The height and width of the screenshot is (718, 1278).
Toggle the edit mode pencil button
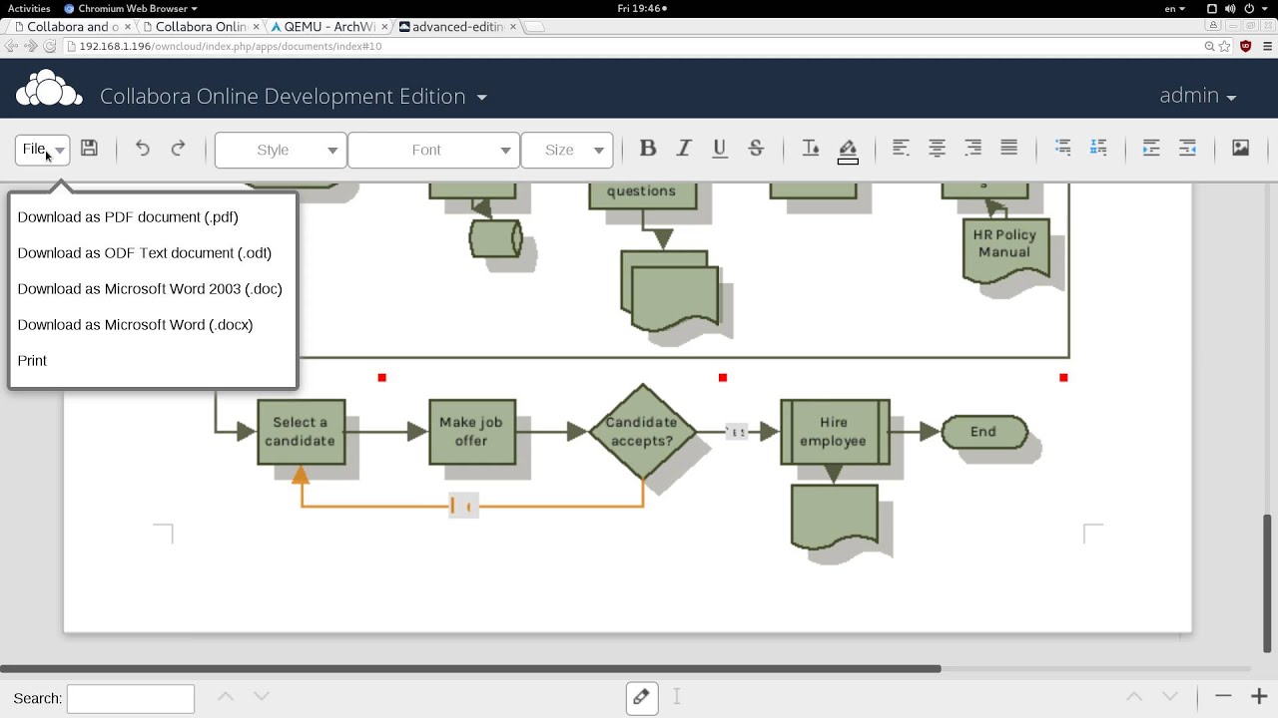coord(642,698)
